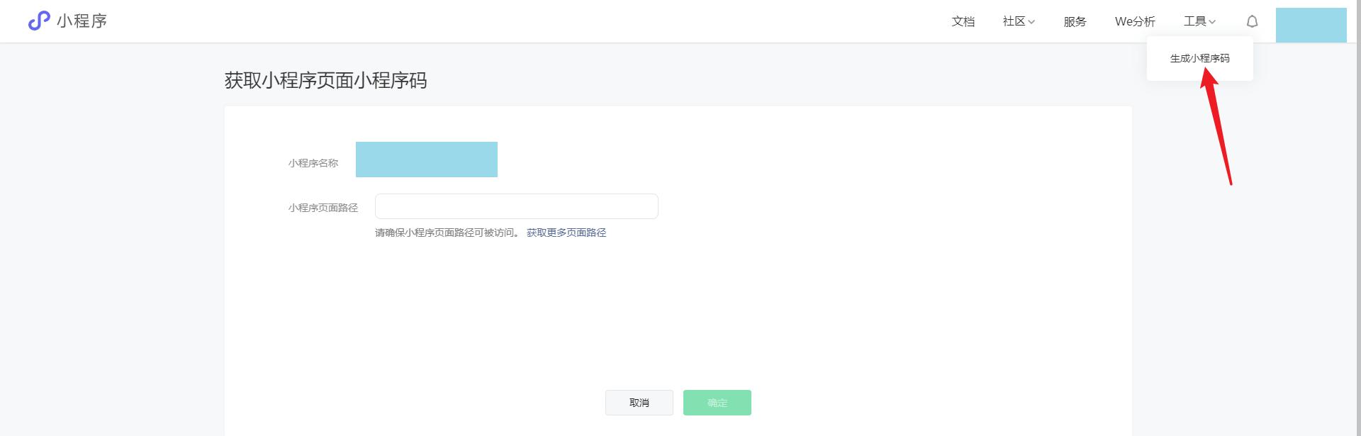Collapse the chevron next to 工具

pos(1212,22)
